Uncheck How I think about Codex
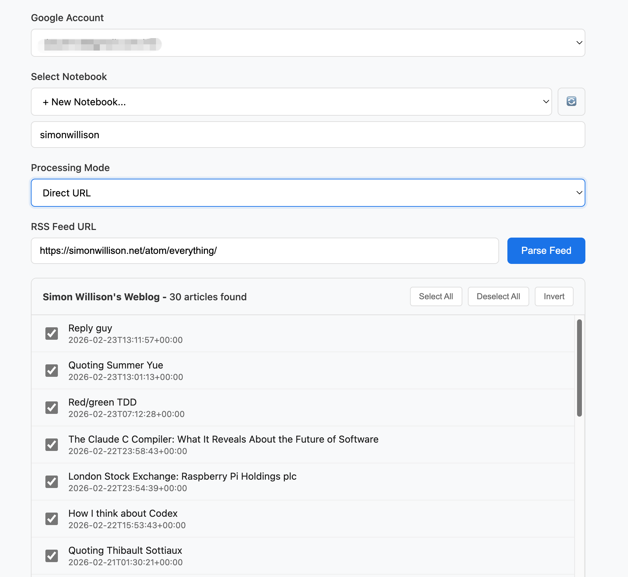Screen dimensions: 628x577 tap(52, 519)
